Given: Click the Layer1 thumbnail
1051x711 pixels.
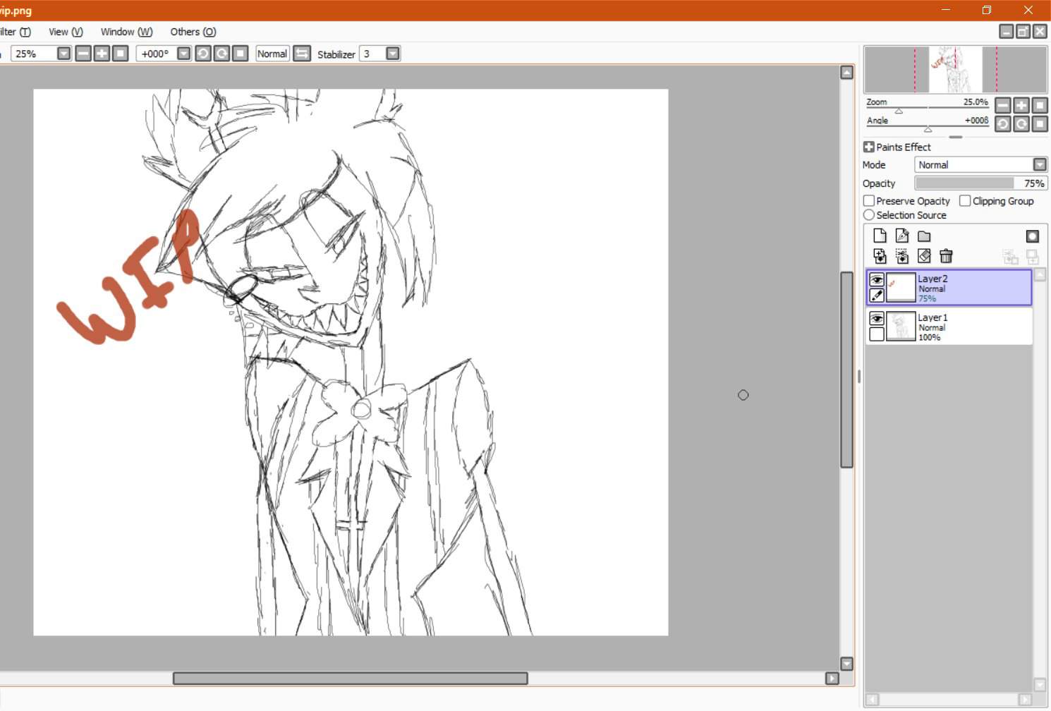Looking at the screenshot, I should coord(901,327).
